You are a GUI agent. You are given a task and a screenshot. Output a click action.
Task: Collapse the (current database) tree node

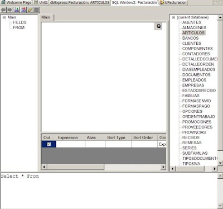click(x=173, y=17)
